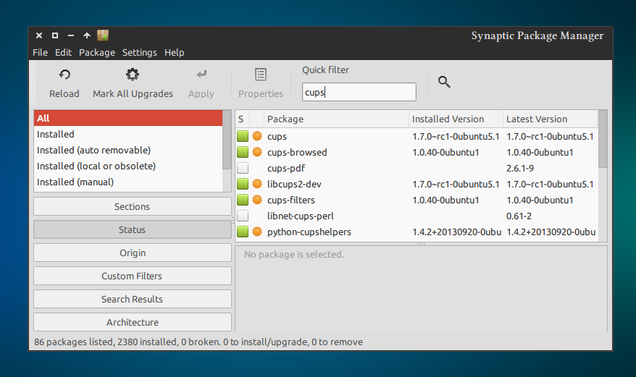Screen dimensions: 636x377
Task: Open the Package menu
Action: pyautogui.click(x=97, y=53)
